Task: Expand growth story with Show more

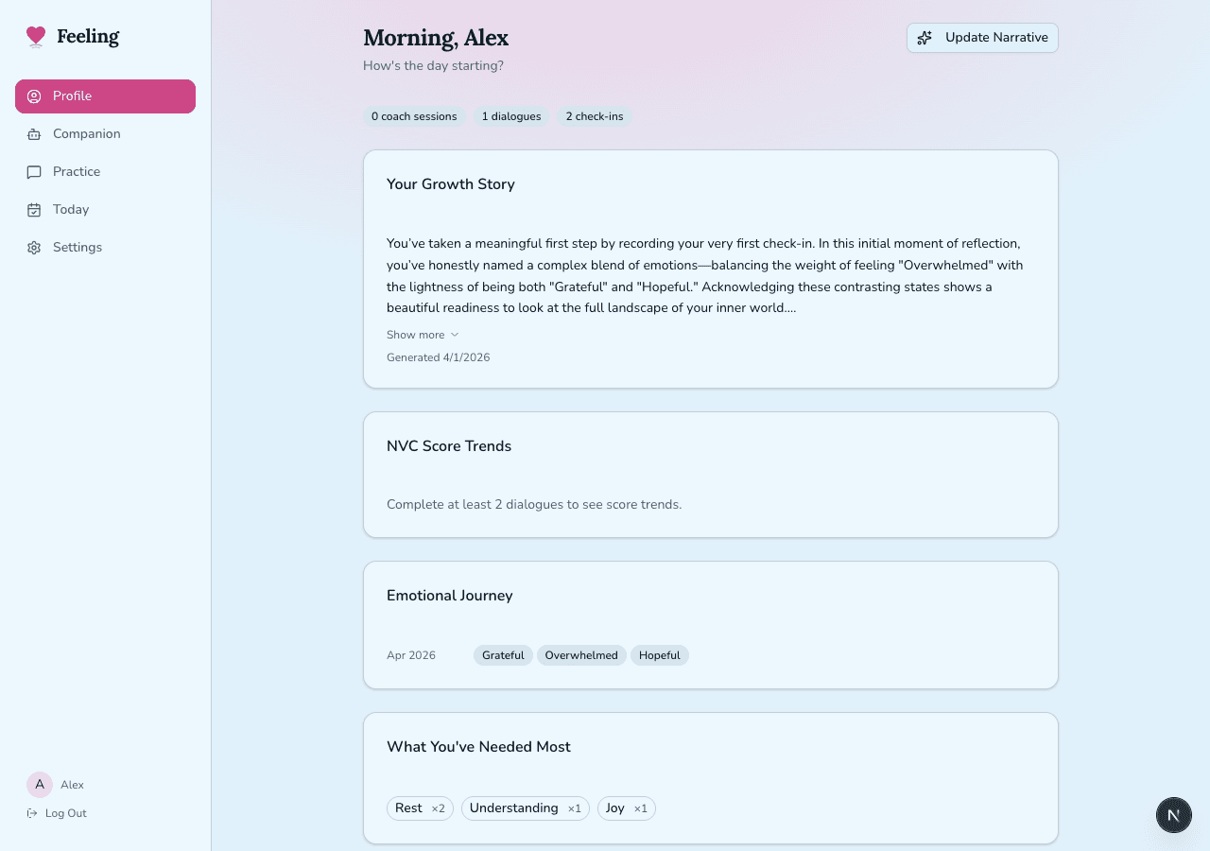Action: tap(415, 335)
